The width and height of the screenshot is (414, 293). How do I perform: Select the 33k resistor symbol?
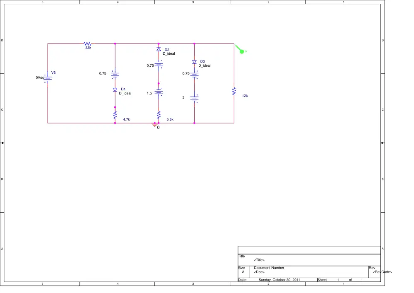coord(87,44)
